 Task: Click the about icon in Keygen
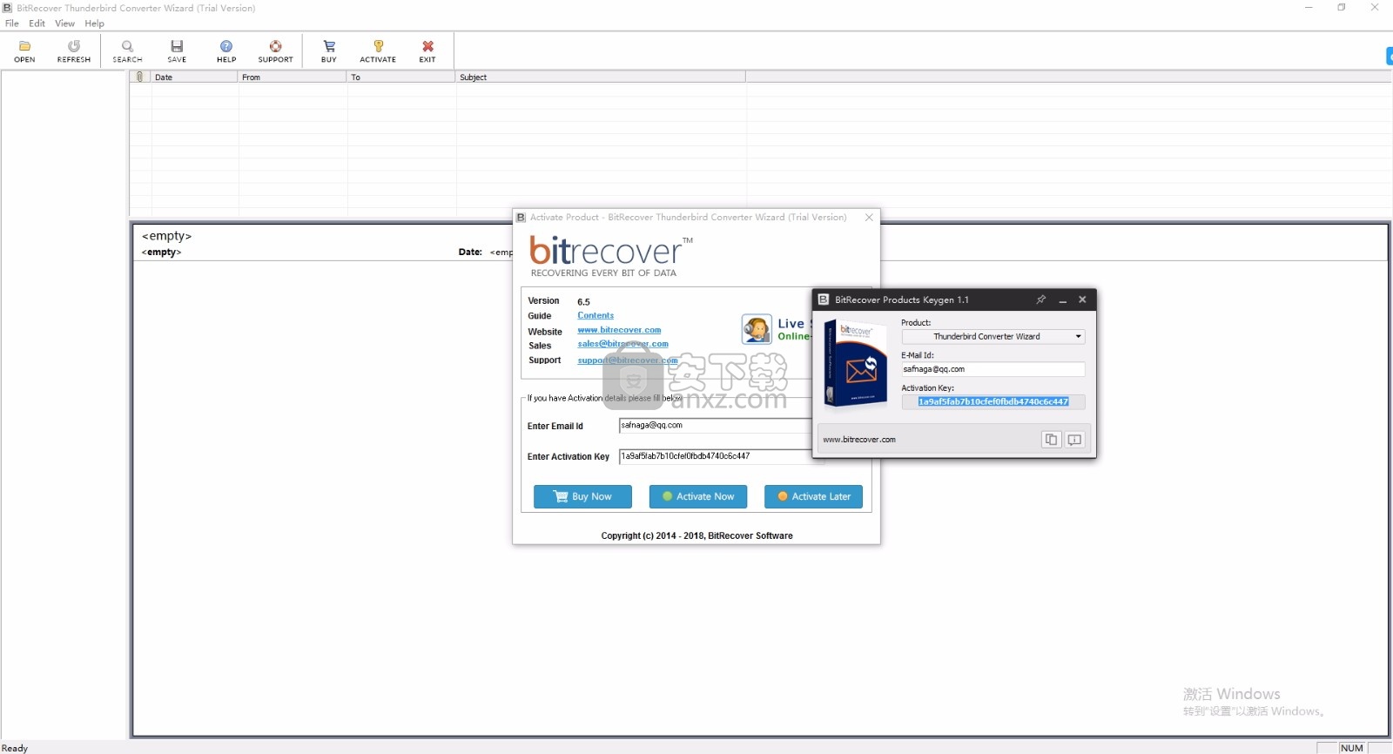point(1074,440)
